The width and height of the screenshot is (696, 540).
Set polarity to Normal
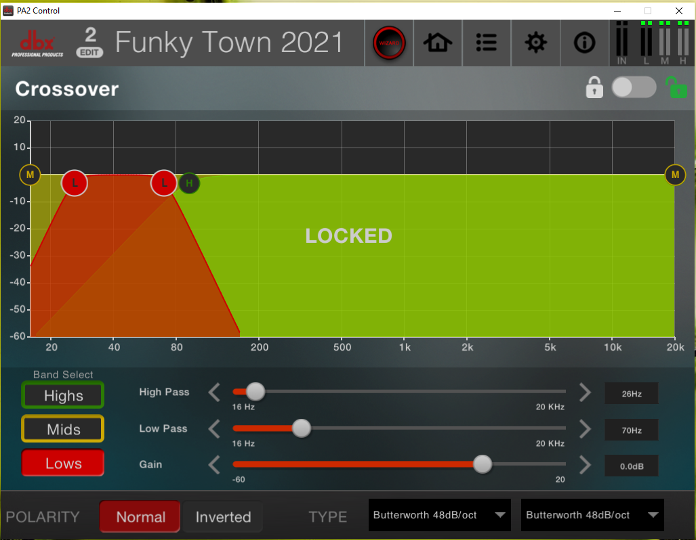[x=140, y=517]
